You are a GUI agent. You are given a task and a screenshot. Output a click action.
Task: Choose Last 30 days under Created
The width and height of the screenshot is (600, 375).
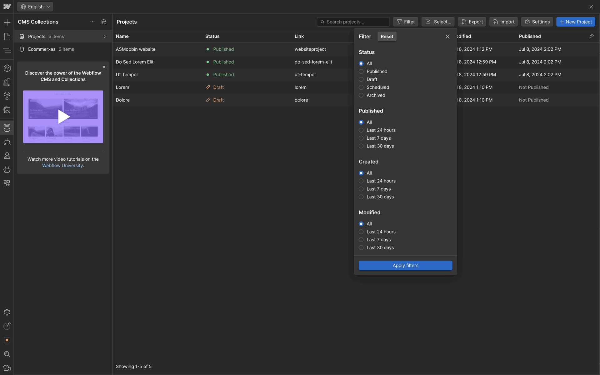pos(361,197)
